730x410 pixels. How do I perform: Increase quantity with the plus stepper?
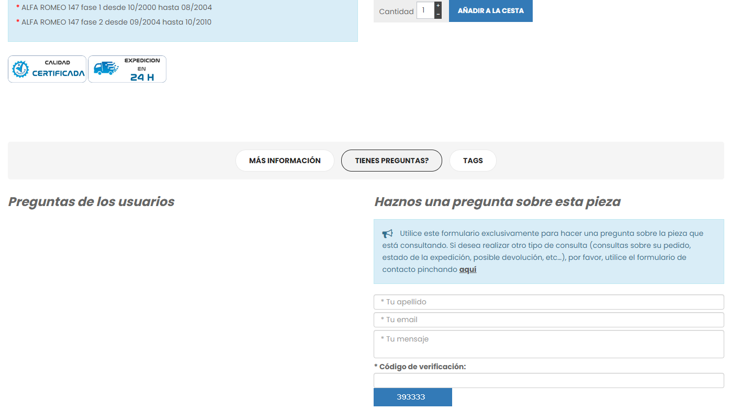(438, 6)
